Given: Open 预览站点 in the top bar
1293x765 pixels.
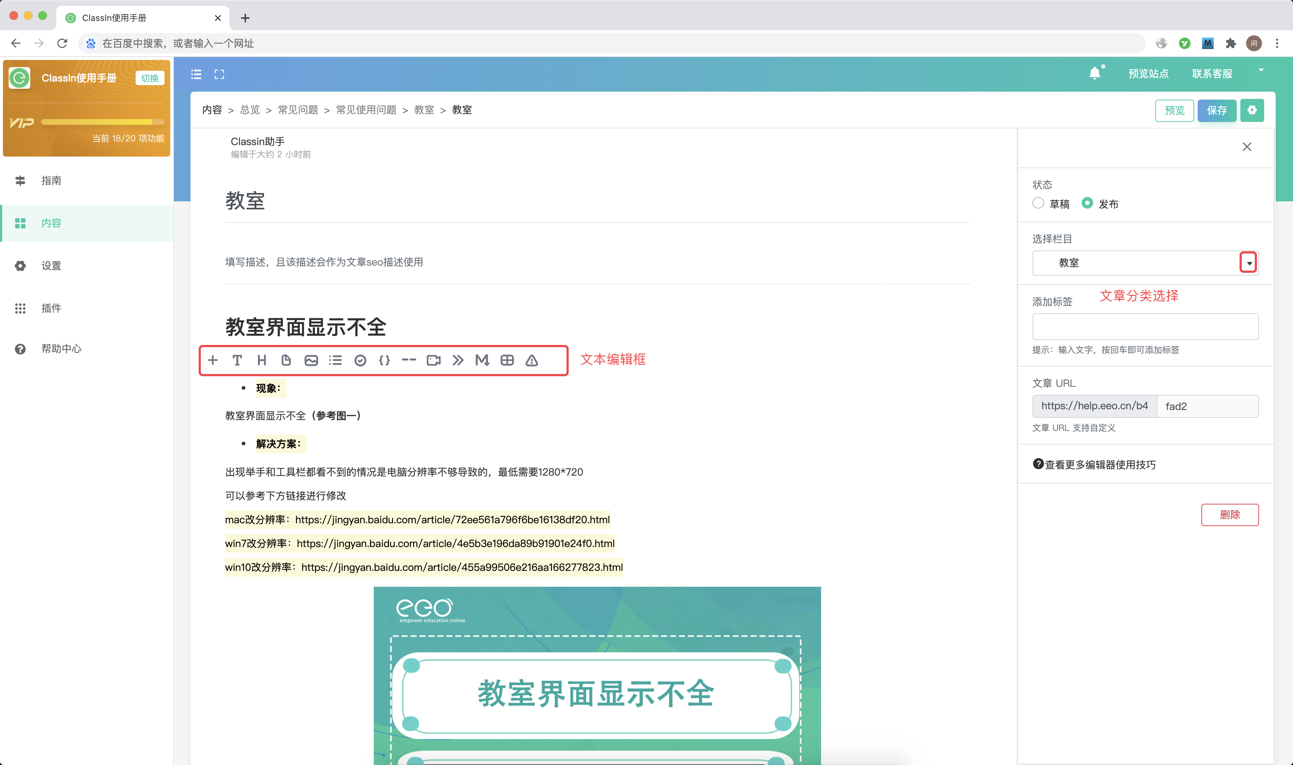Looking at the screenshot, I should (x=1148, y=74).
